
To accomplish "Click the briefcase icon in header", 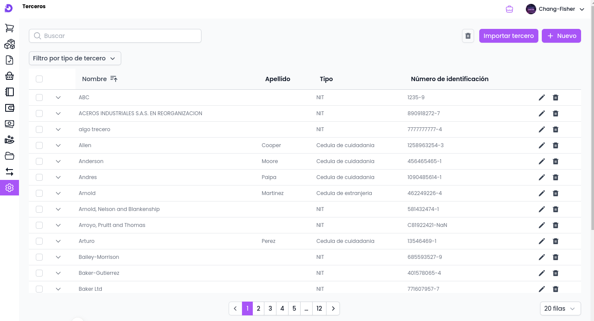I will tap(509, 9).
